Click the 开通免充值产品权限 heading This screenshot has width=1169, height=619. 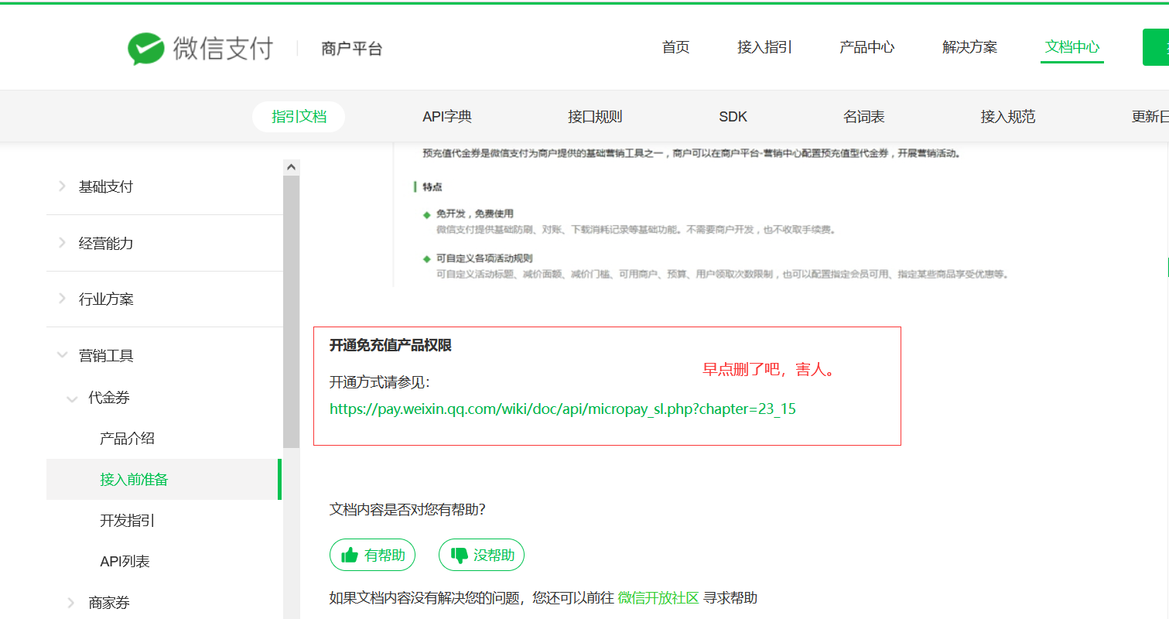391,345
